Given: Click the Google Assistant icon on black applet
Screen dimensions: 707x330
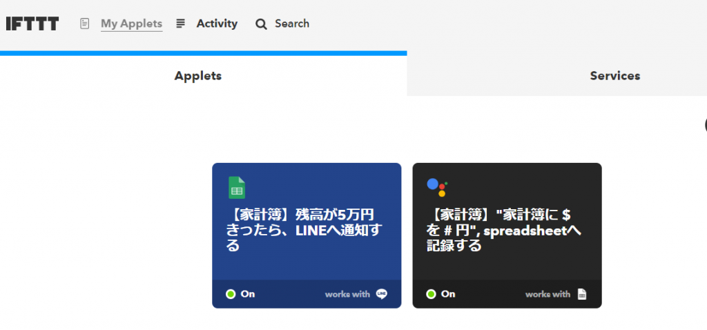Looking at the screenshot, I should pos(437,186).
